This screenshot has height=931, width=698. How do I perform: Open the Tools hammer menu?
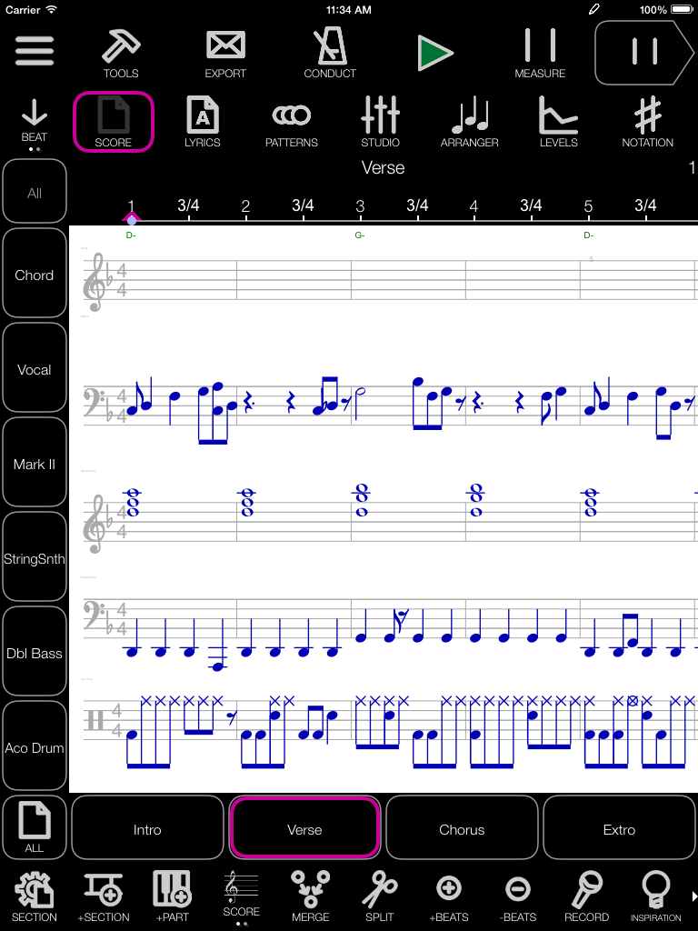pos(121,54)
